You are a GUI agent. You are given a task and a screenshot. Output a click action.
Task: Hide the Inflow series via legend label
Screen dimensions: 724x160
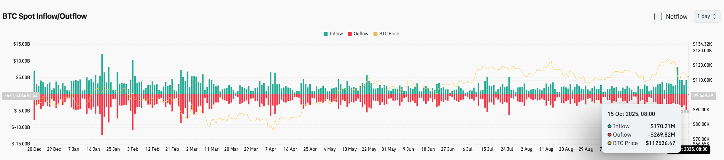[x=336, y=34]
